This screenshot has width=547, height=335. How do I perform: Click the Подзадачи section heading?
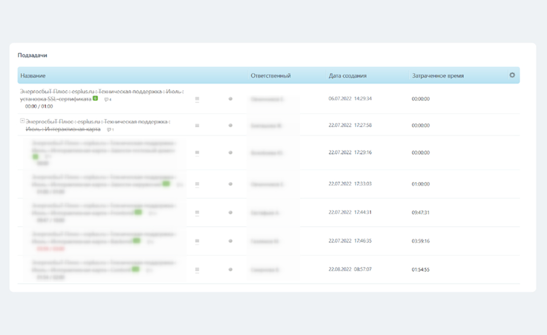(32, 55)
